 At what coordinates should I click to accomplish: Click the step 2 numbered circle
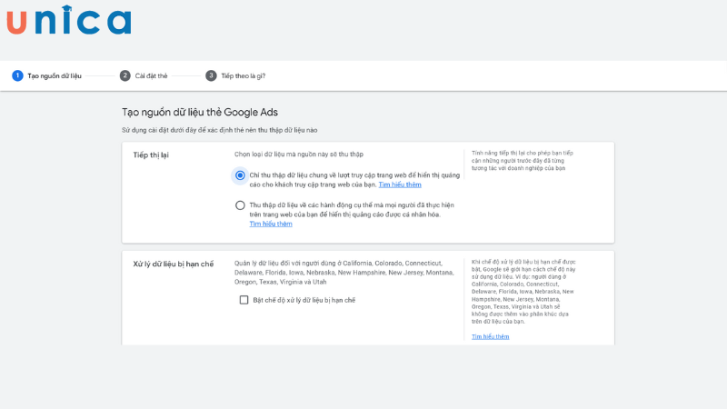point(125,75)
